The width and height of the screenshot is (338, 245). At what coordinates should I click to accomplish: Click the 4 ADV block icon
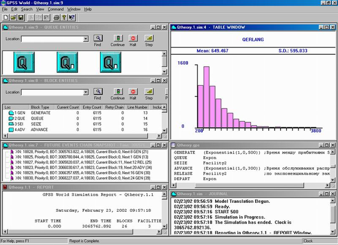pyautogui.click(x=11, y=130)
